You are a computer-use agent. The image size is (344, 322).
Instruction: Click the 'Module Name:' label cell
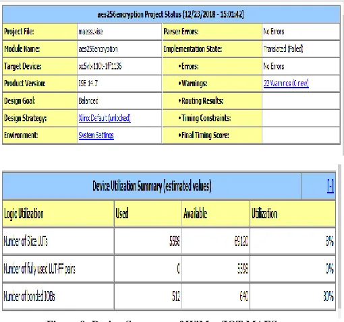(x=40, y=49)
